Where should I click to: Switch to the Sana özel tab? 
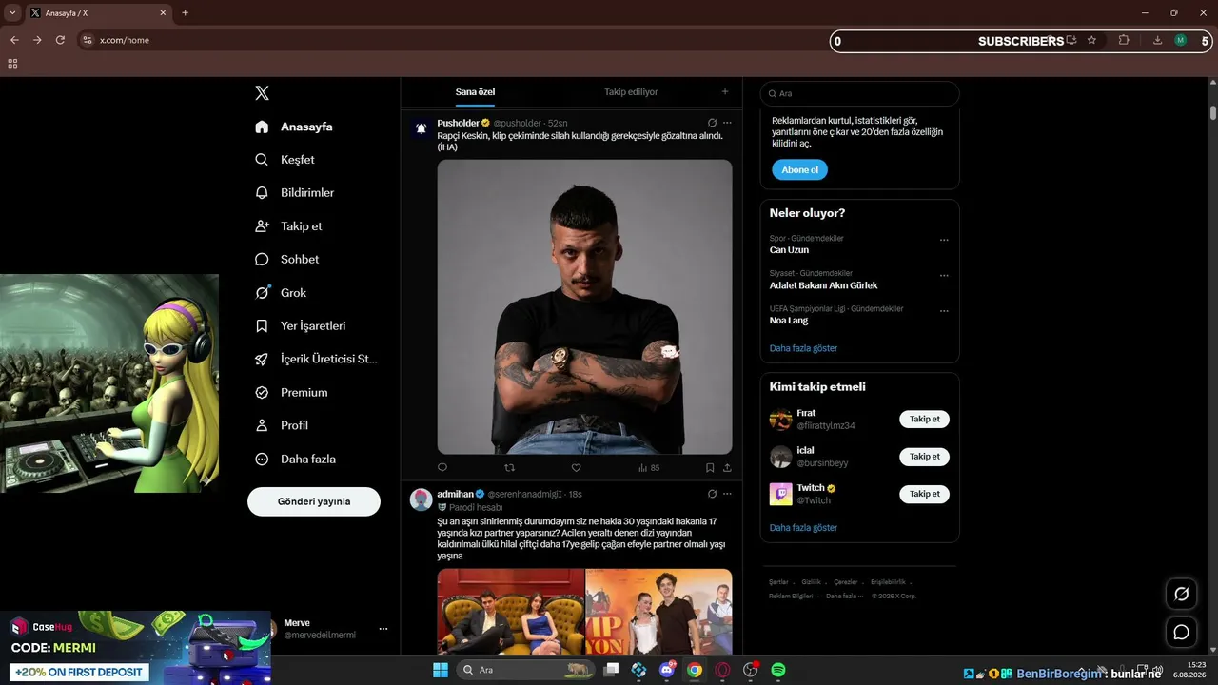pyautogui.click(x=475, y=92)
